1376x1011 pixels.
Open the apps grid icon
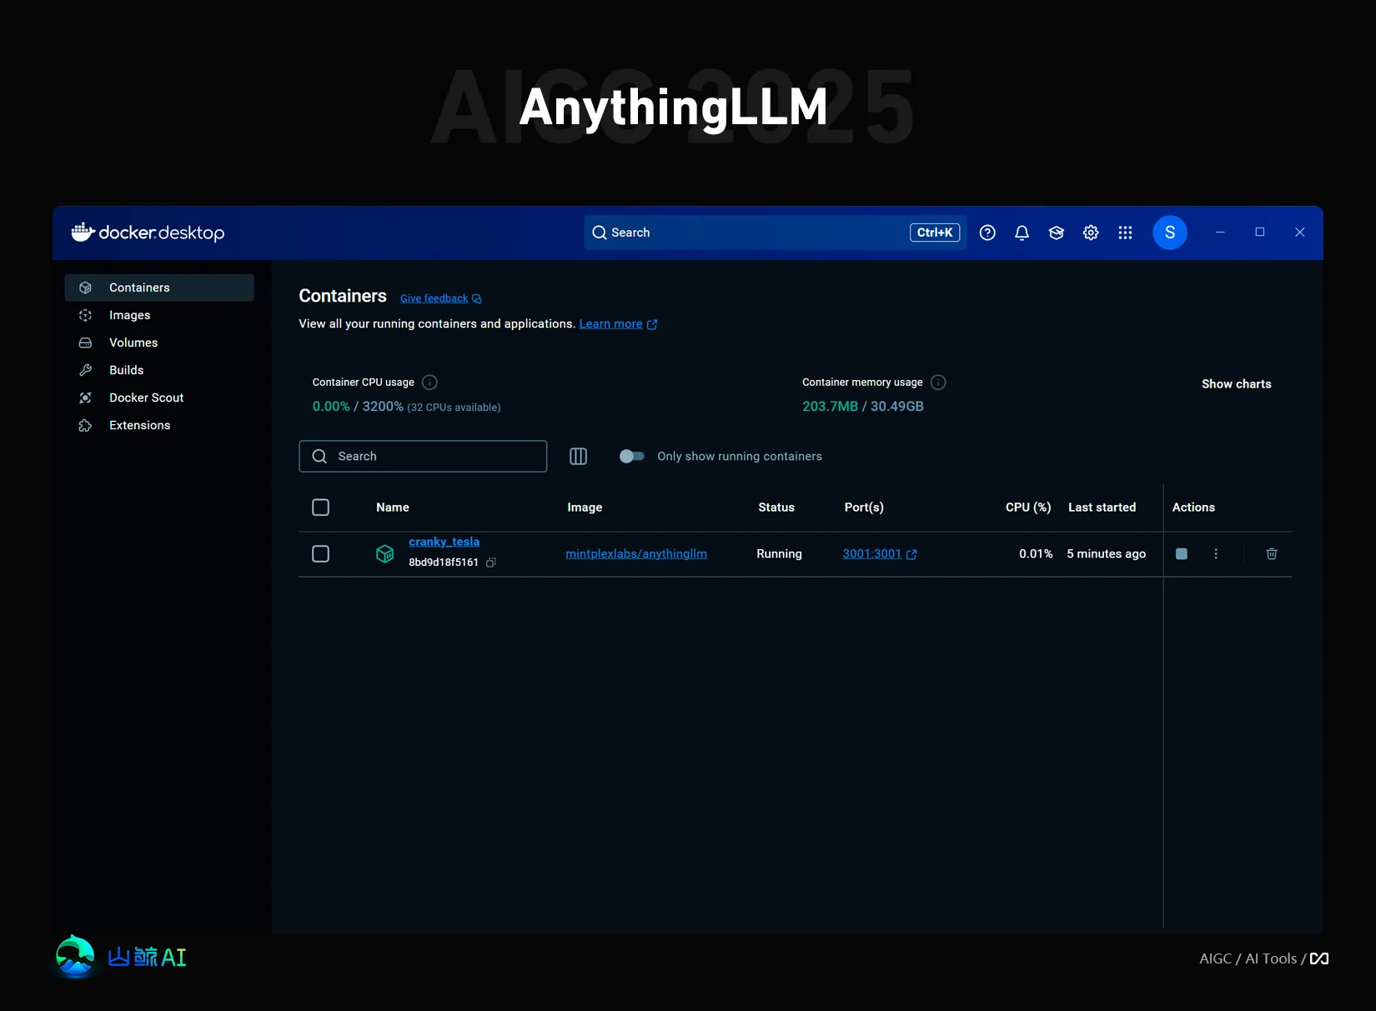(1125, 233)
